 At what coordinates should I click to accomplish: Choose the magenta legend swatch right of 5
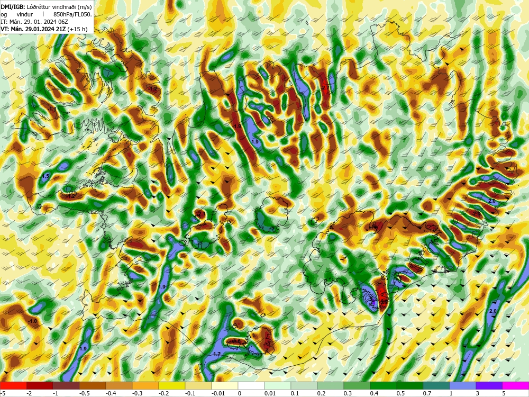516,385
